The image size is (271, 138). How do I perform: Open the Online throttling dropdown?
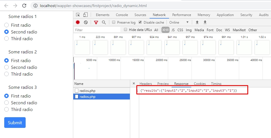[179, 22]
